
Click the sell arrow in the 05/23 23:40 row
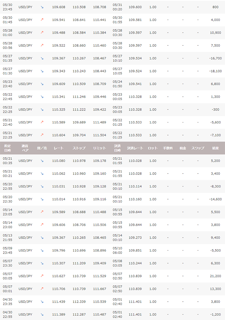[x=42, y=84]
